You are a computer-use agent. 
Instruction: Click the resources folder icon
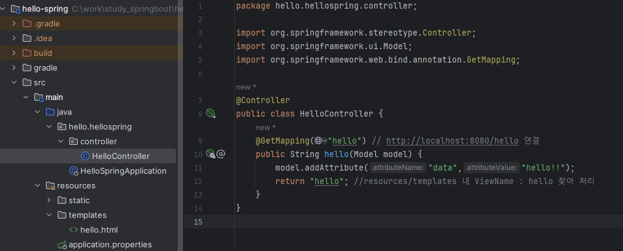[50, 186]
